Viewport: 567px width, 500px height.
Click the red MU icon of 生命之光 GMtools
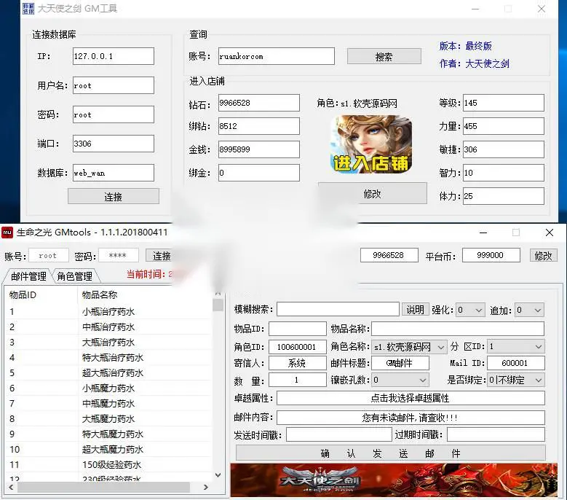[7, 232]
